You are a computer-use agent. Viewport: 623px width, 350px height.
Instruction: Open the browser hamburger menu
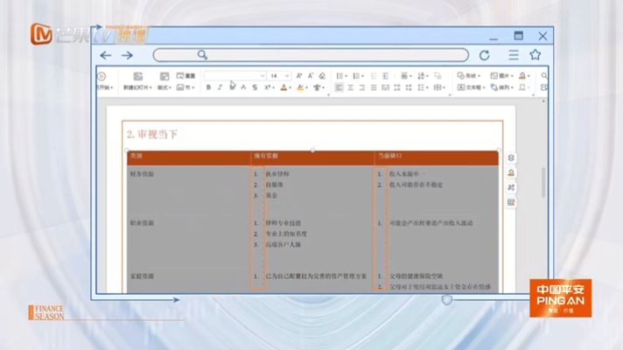click(x=514, y=55)
